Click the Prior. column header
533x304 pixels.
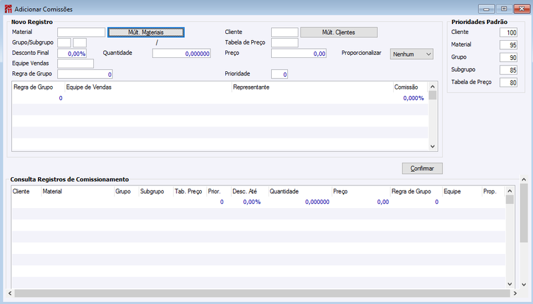(x=219, y=191)
